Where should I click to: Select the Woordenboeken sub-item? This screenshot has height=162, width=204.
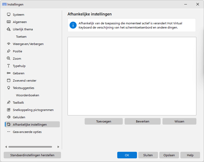click(32, 95)
